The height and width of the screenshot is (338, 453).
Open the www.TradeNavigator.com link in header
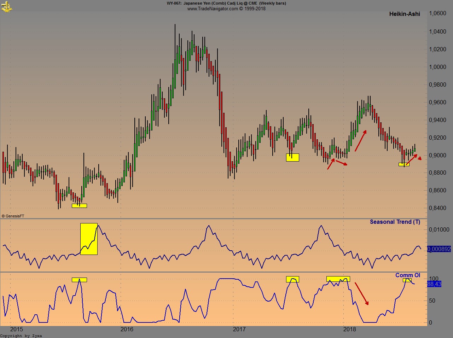point(213,8)
